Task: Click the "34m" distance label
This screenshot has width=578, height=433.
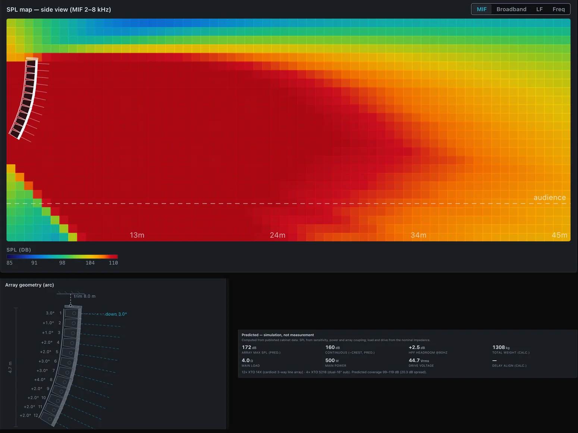Action: 418,235
